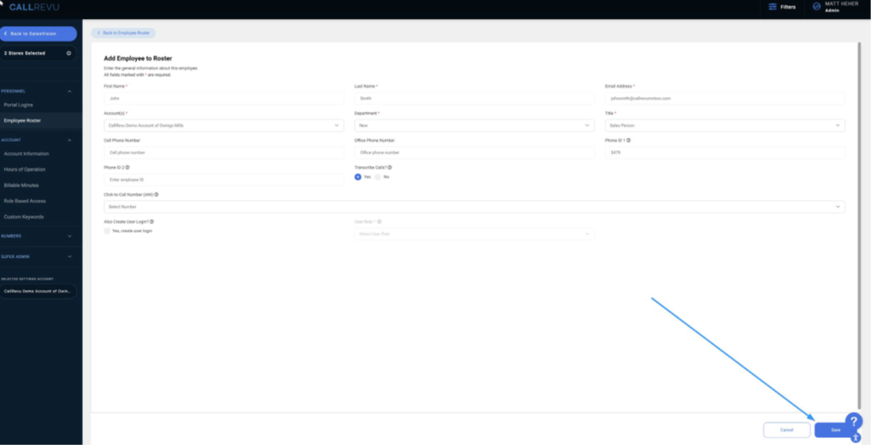Click the form's vertical scrollbar
This screenshot has height=445, width=871.
click(x=860, y=225)
